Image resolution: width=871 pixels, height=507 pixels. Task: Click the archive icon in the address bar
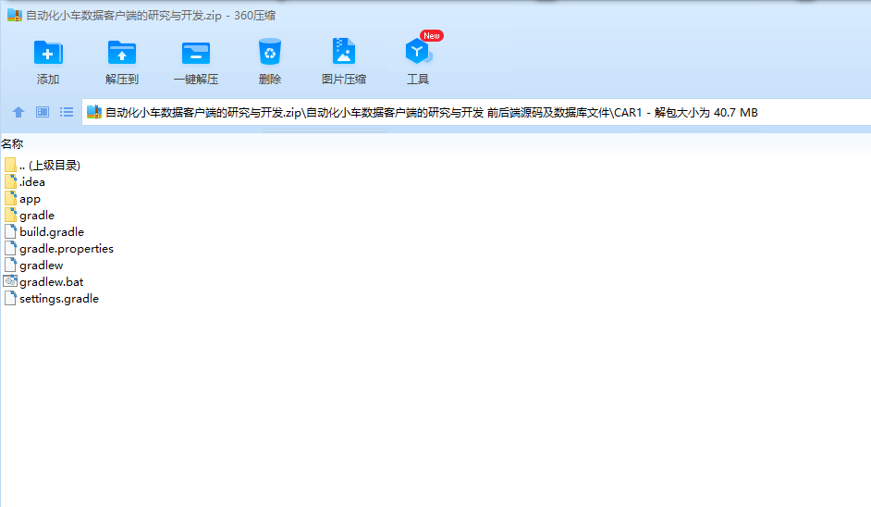[x=94, y=112]
